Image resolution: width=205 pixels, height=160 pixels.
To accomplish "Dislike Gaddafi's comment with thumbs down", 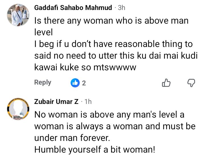I will pyautogui.click(x=191, y=83).
